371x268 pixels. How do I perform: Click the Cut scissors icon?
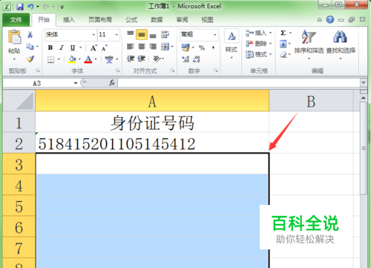coord(30,34)
